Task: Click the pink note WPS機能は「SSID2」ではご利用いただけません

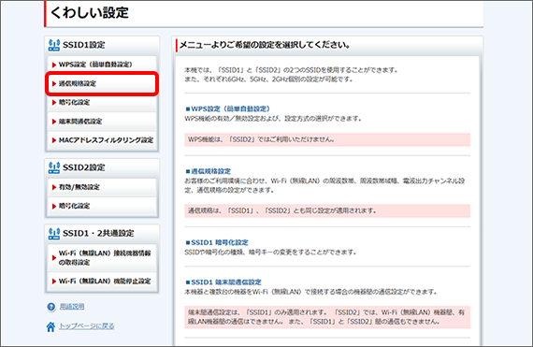Action: [327, 139]
